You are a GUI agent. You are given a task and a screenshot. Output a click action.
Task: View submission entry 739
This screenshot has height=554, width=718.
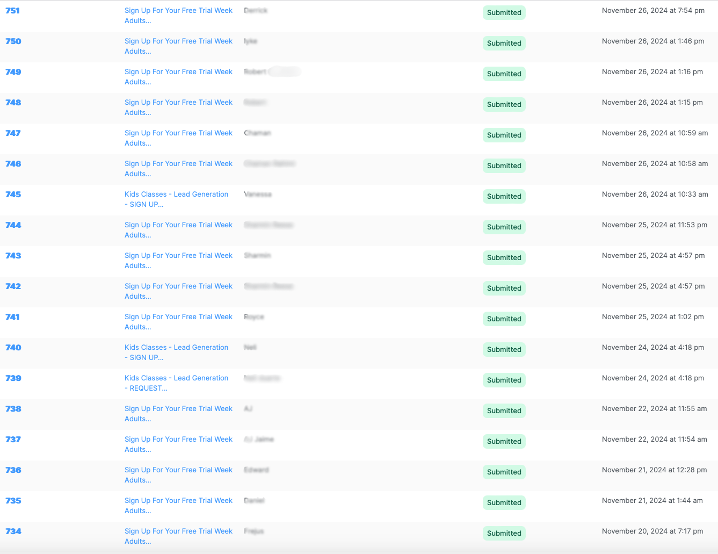click(13, 378)
